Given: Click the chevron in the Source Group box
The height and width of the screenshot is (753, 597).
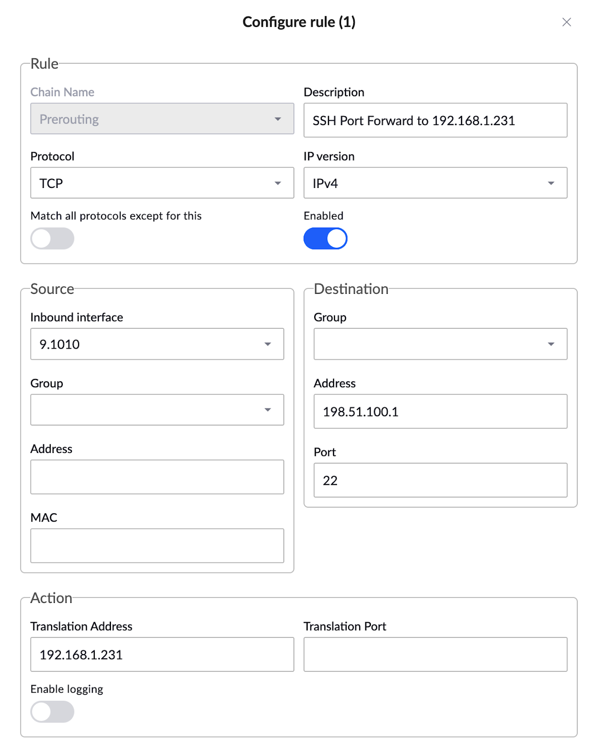Looking at the screenshot, I should click(268, 409).
